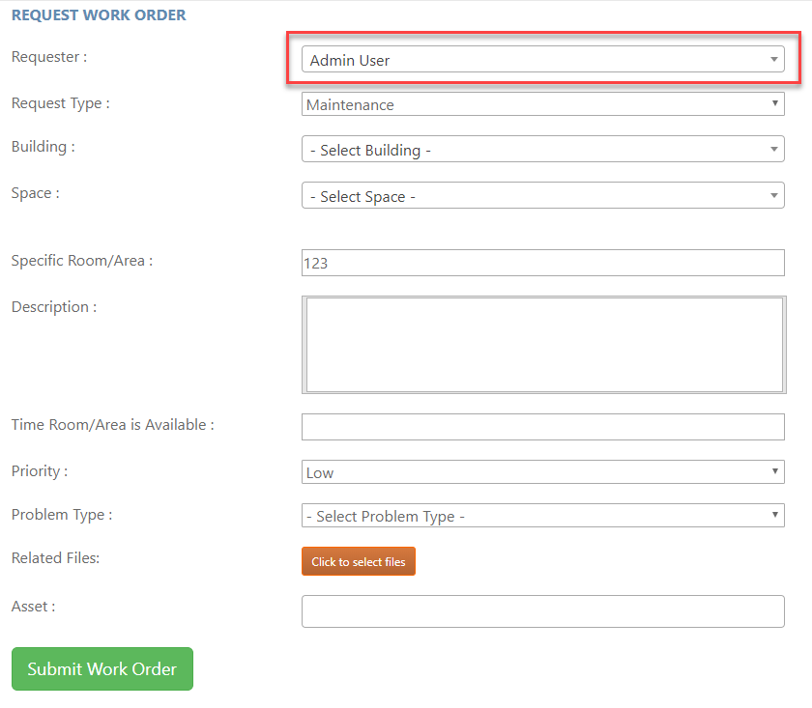This screenshot has width=812, height=708.
Task: Click the Asset input field
Action: click(x=541, y=610)
